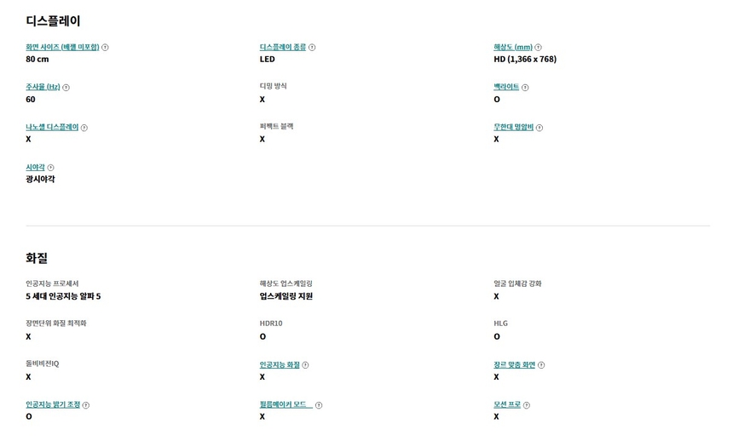Screen dimensions: 733x441
Task: Click the question mark beside 해상도 (mm)
Action: [x=539, y=48]
